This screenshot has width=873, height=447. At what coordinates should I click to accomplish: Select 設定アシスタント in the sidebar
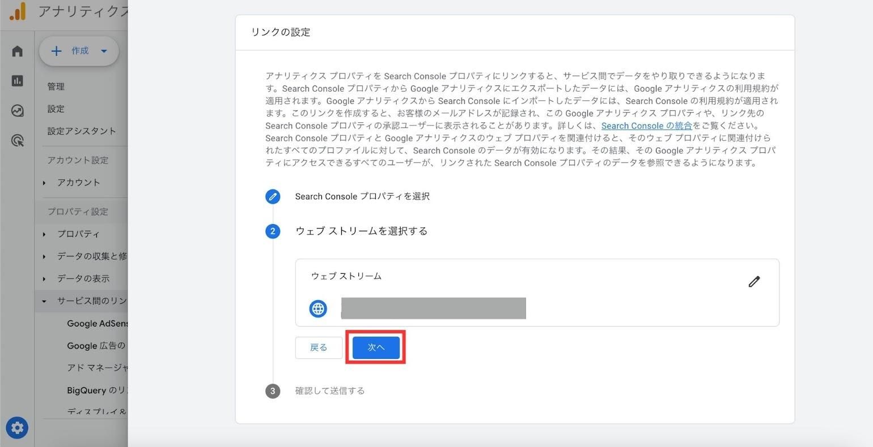click(82, 131)
